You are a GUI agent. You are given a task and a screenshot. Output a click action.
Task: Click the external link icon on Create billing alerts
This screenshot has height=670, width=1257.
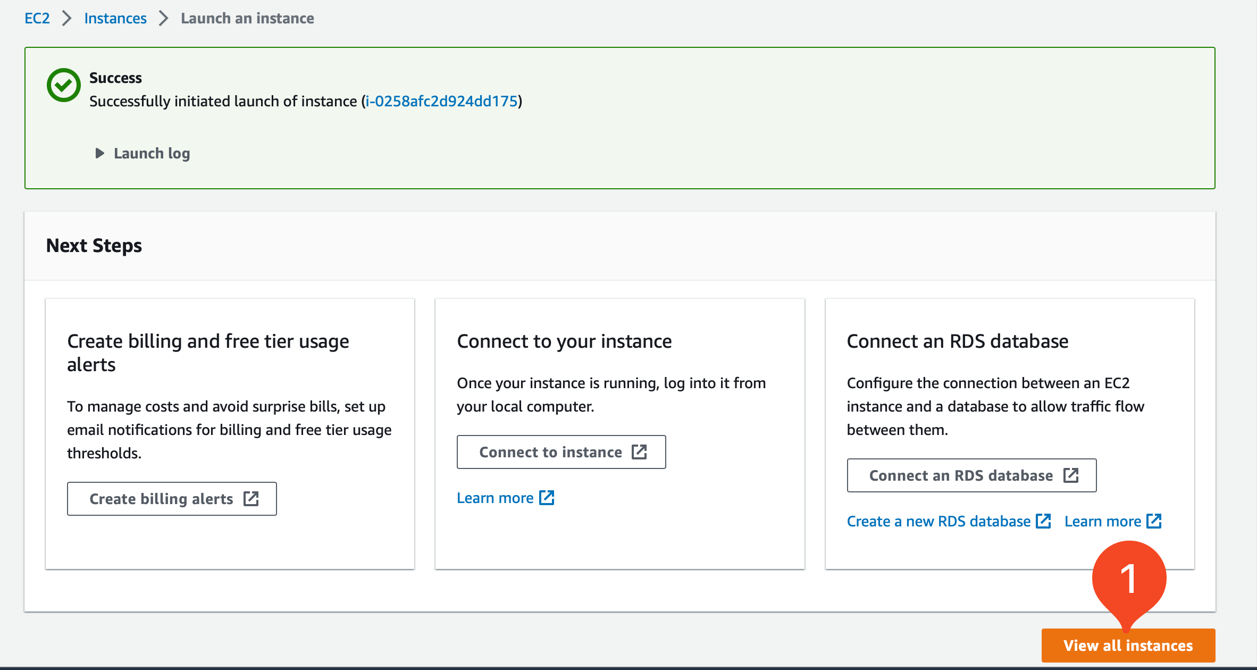coord(252,499)
